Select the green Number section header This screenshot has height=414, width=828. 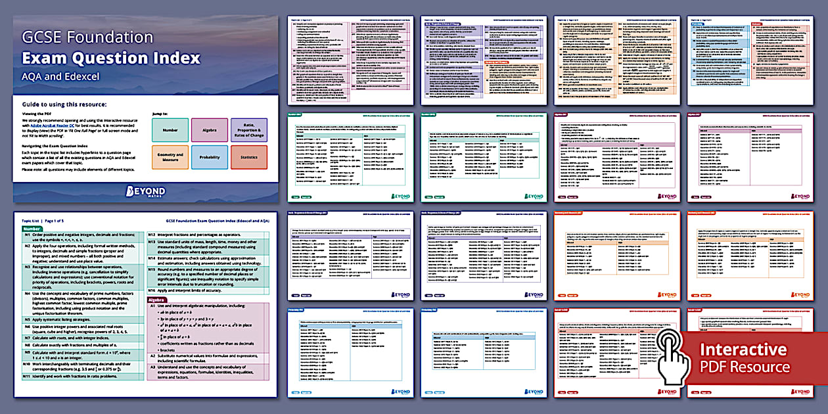click(x=34, y=228)
